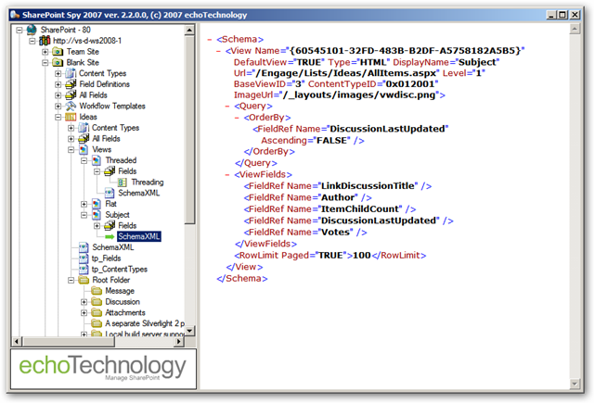Image resolution: width=594 pixels, height=403 pixels.
Task: Click the tp_ContentTypes document icon
Action: tap(84, 270)
